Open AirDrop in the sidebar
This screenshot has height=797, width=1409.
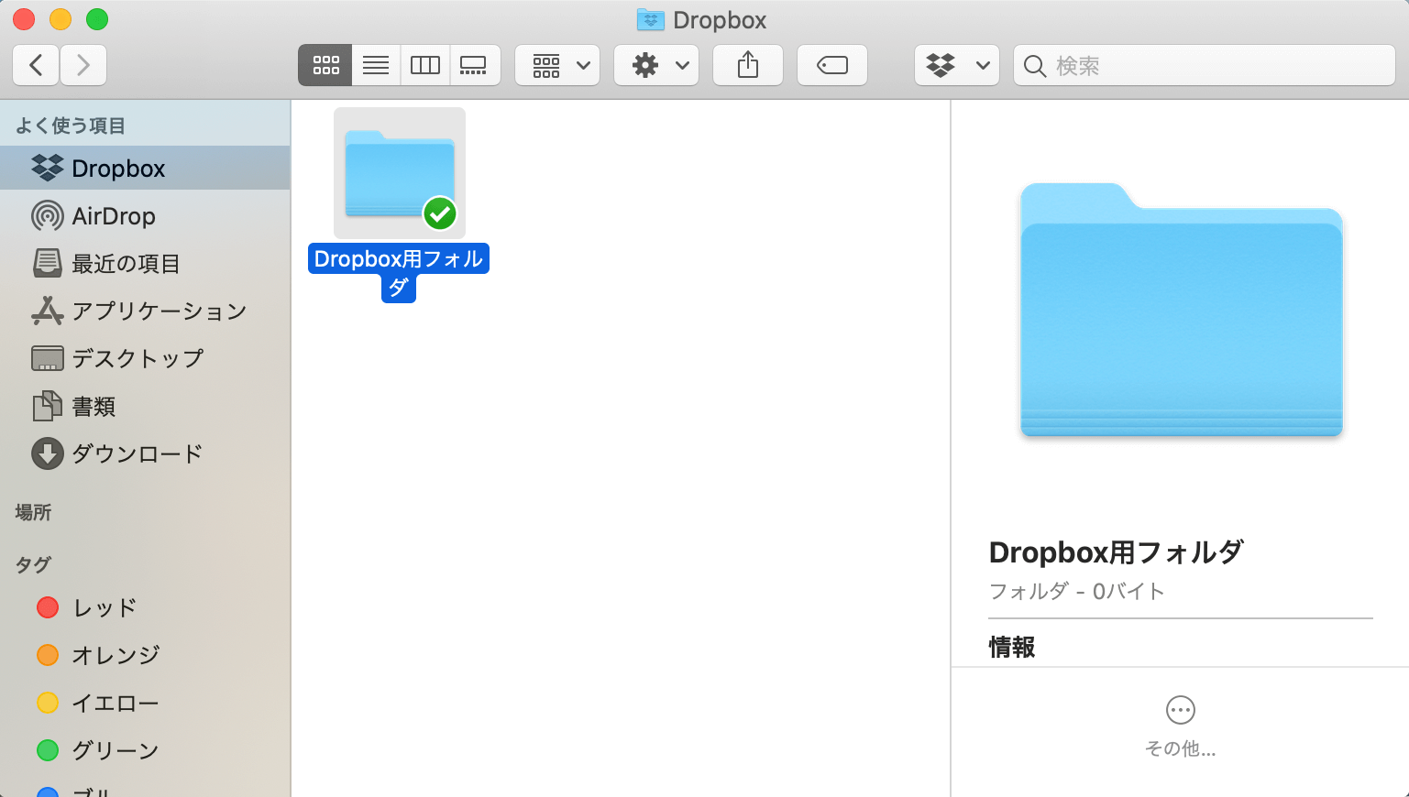145,216
